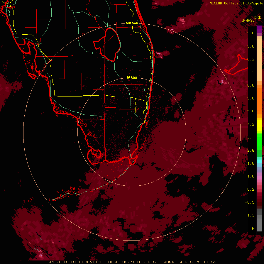Screen dimensions: 264x264
Task: Select the 9.8 value on the color scale
Action: tap(251, 33)
